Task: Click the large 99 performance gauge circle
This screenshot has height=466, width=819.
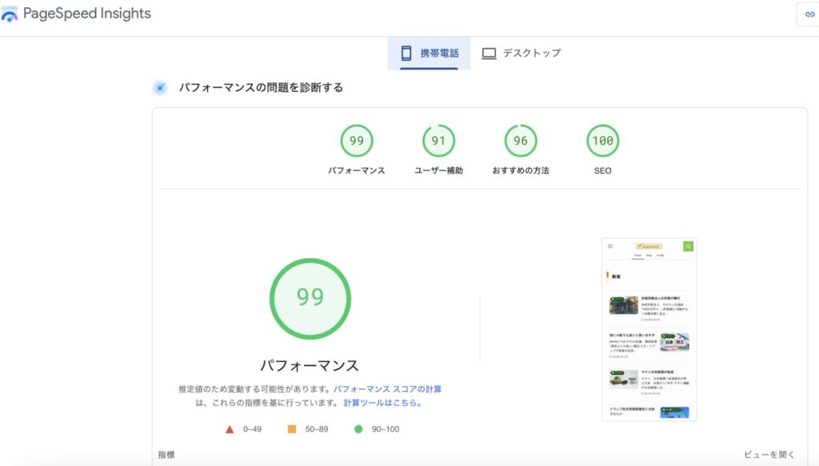Action: coord(310,297)
